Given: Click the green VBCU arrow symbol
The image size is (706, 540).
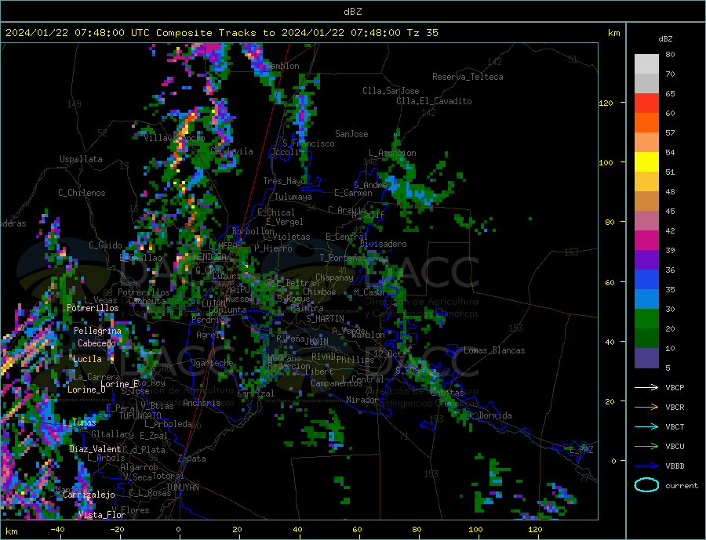Looking at the screenshot, I should (646, 447).
